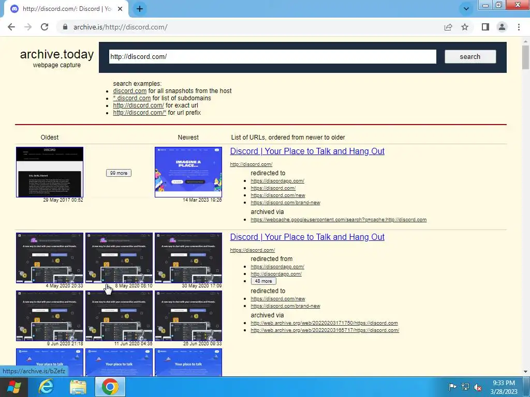Open snapshot thumbnail dated 8 May 2020
Image resolution: width=530 pixels, height=397 pixels.
[119, 258]
